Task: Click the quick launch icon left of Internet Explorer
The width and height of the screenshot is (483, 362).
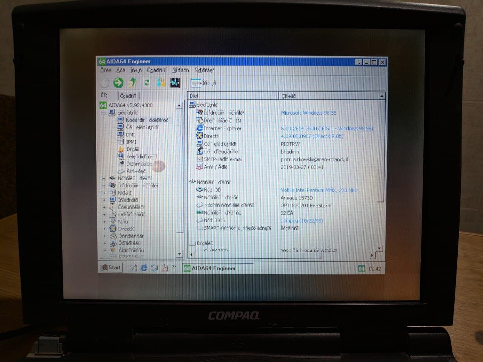Action: point(133,268)
